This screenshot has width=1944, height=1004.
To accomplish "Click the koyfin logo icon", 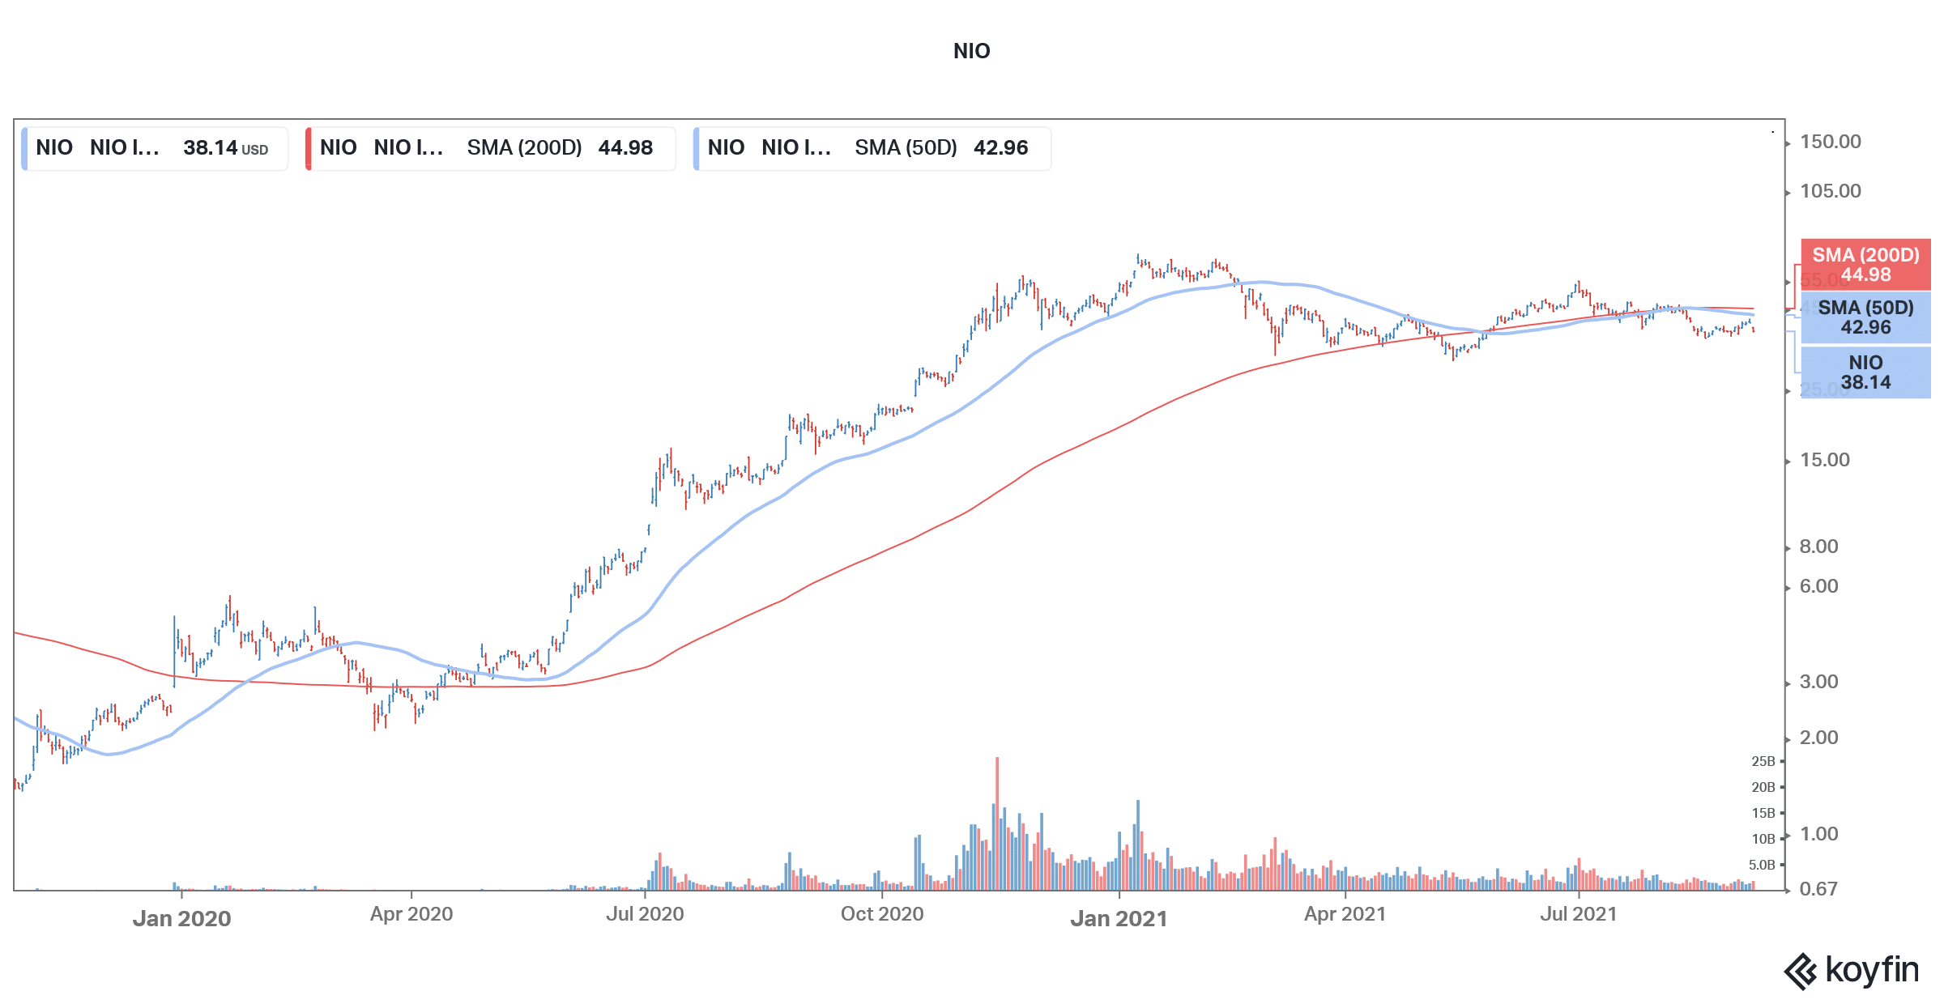I will pyautogui.click(x=1801, y=972).
